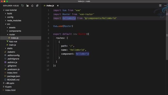Click the Vue icon beside App.vue
This screenshot has height=95, width=168.
7,41
